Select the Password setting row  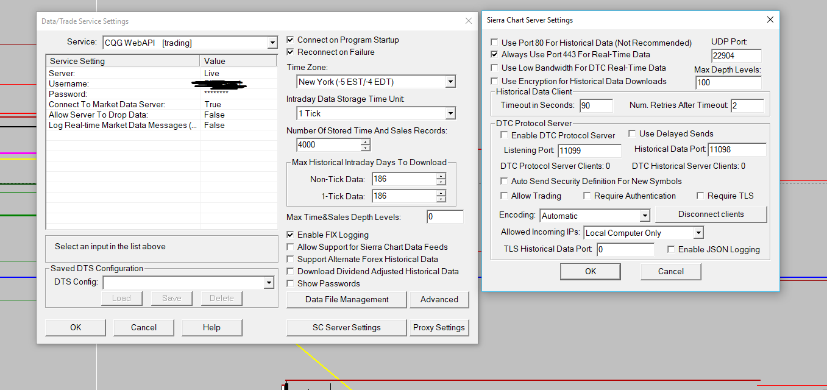[x=161, y=94]
